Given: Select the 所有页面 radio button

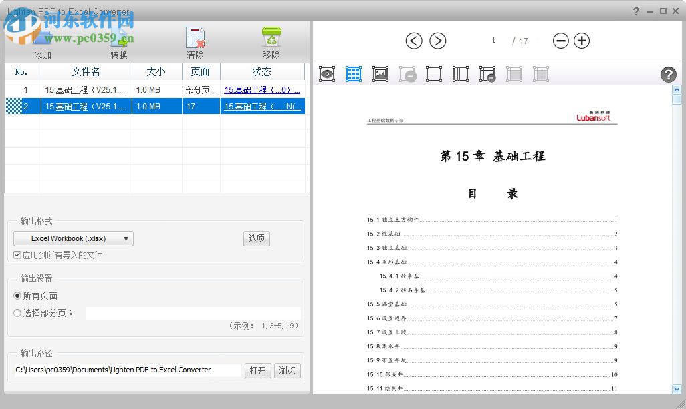Looking at the screenshot, I should (17, 296).
